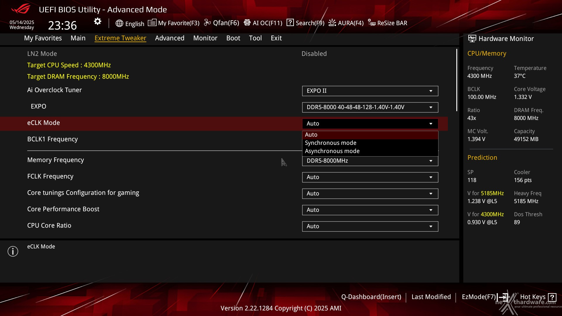Open the My Favorites tab
This screenshot has width=562, height=316.
[43, 38]
